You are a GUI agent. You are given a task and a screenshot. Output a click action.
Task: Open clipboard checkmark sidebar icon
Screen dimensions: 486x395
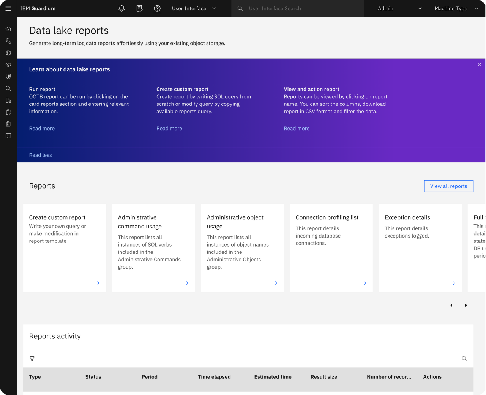coord(8,112)
